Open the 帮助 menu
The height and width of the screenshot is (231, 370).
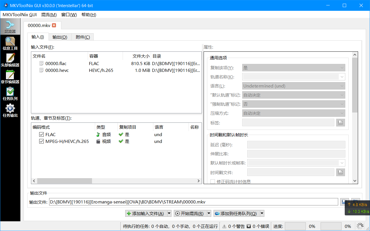89,15
